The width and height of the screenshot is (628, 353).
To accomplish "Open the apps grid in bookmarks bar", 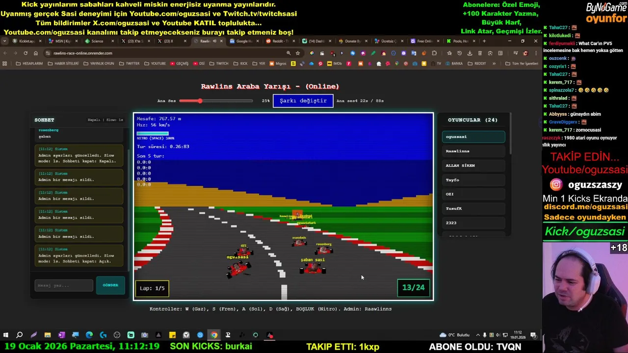I will (x=5, y=63).
